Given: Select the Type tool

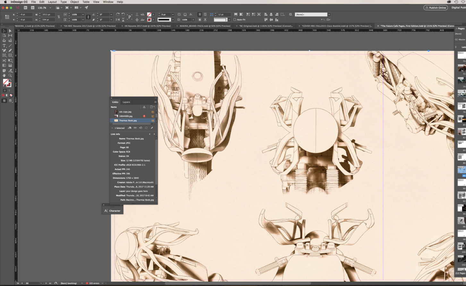Looking at the screenshot, I should 4,46.
